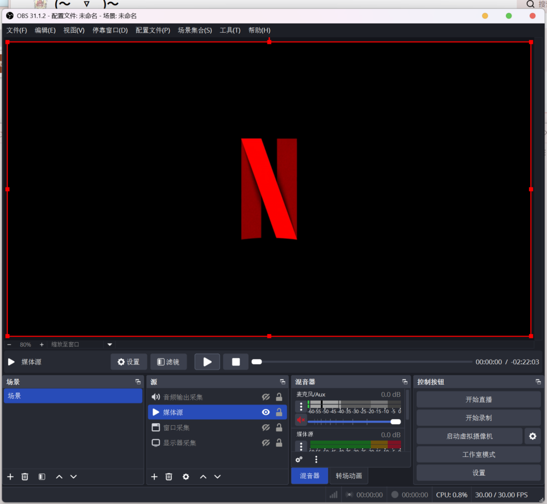Hide the 媒体源 source with eye icon
Image resolution: width=547 pixels, height=504 pixels.
[x=266, y=412]
